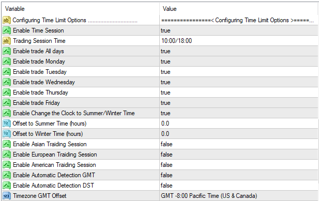Screen dimensions: 319x201
Task: Select the Enable trade Wednesday row label
Action: 44,82
